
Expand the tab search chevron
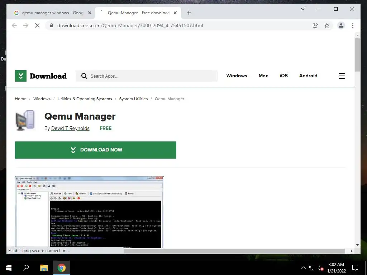(x=302, y=9)
